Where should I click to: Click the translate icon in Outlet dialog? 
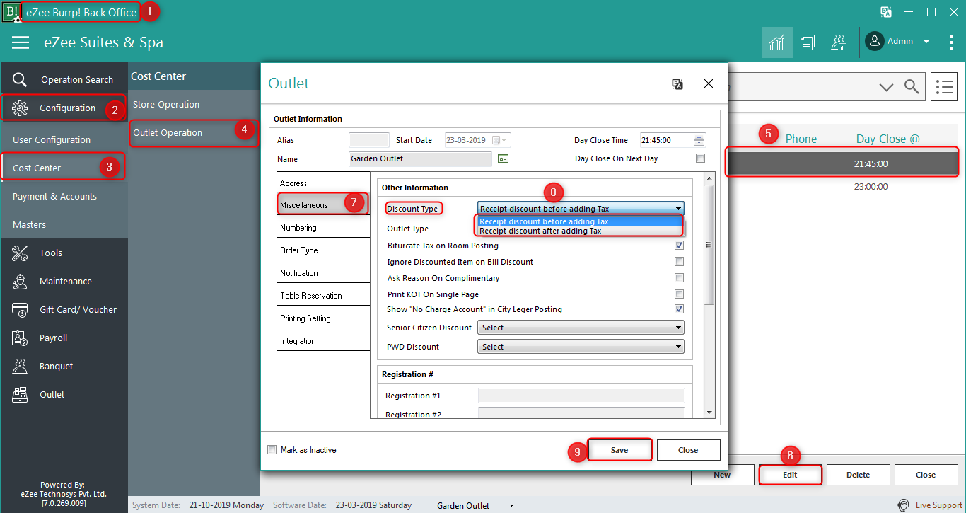677,84
